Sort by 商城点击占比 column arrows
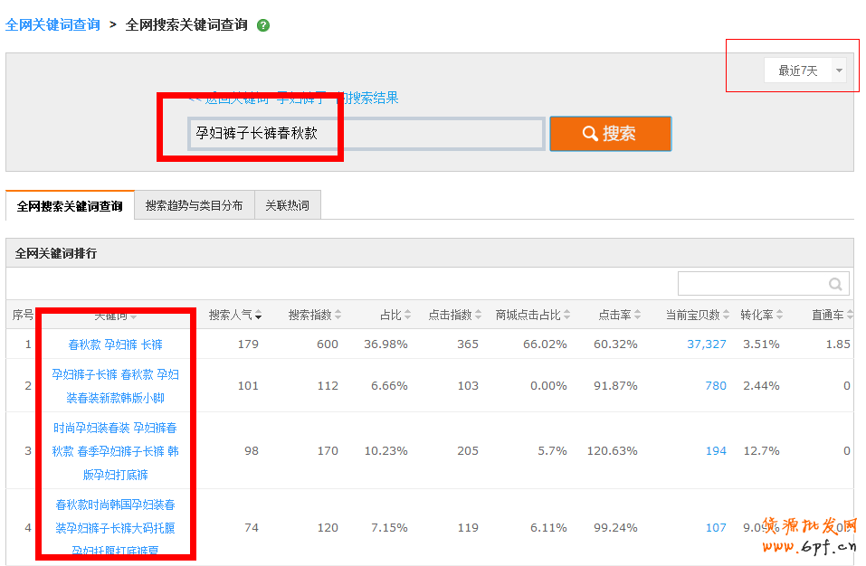 point(567,316)
